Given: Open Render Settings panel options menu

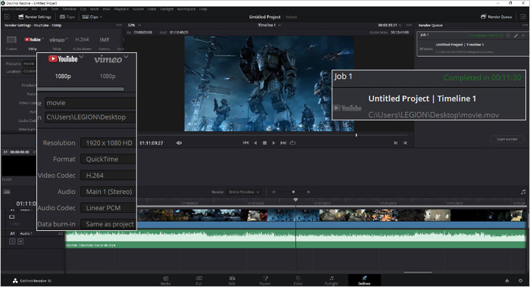Looking at the screenshot, I should click(119, 25).
